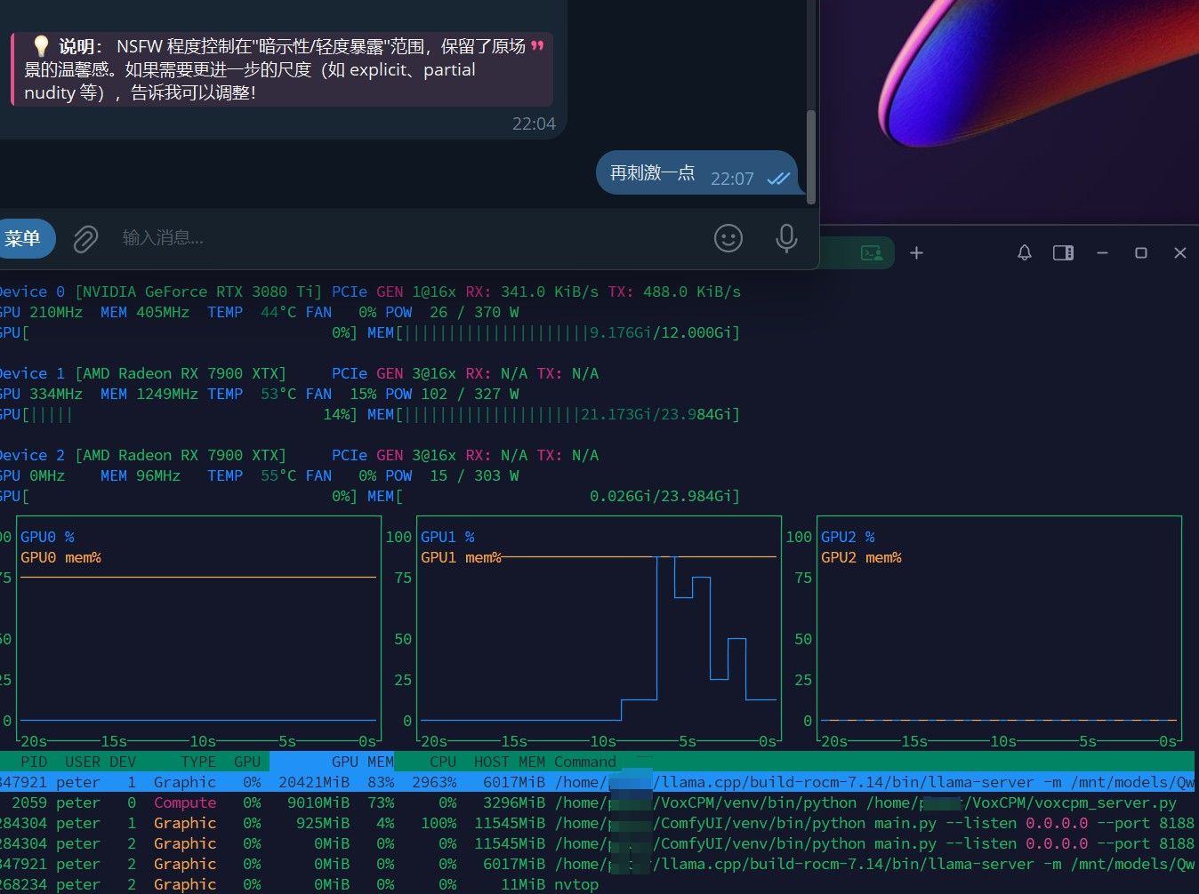
Task: Select the nvtop process row 268234
Action: click(x=597, y=884)
